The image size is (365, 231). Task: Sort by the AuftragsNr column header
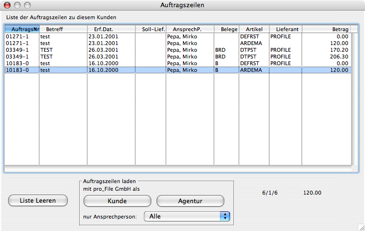coord(22,29)
